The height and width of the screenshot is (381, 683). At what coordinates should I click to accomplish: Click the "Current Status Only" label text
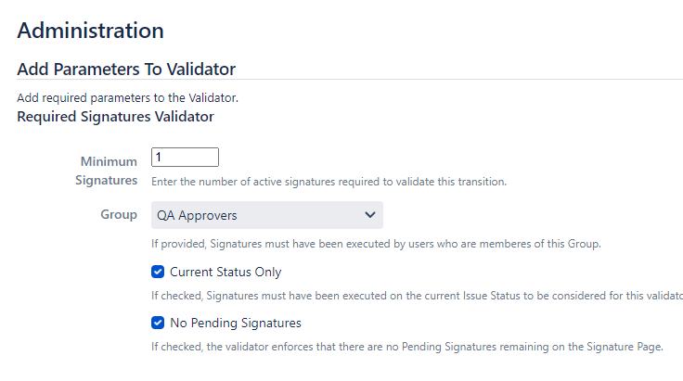point(226,273)
